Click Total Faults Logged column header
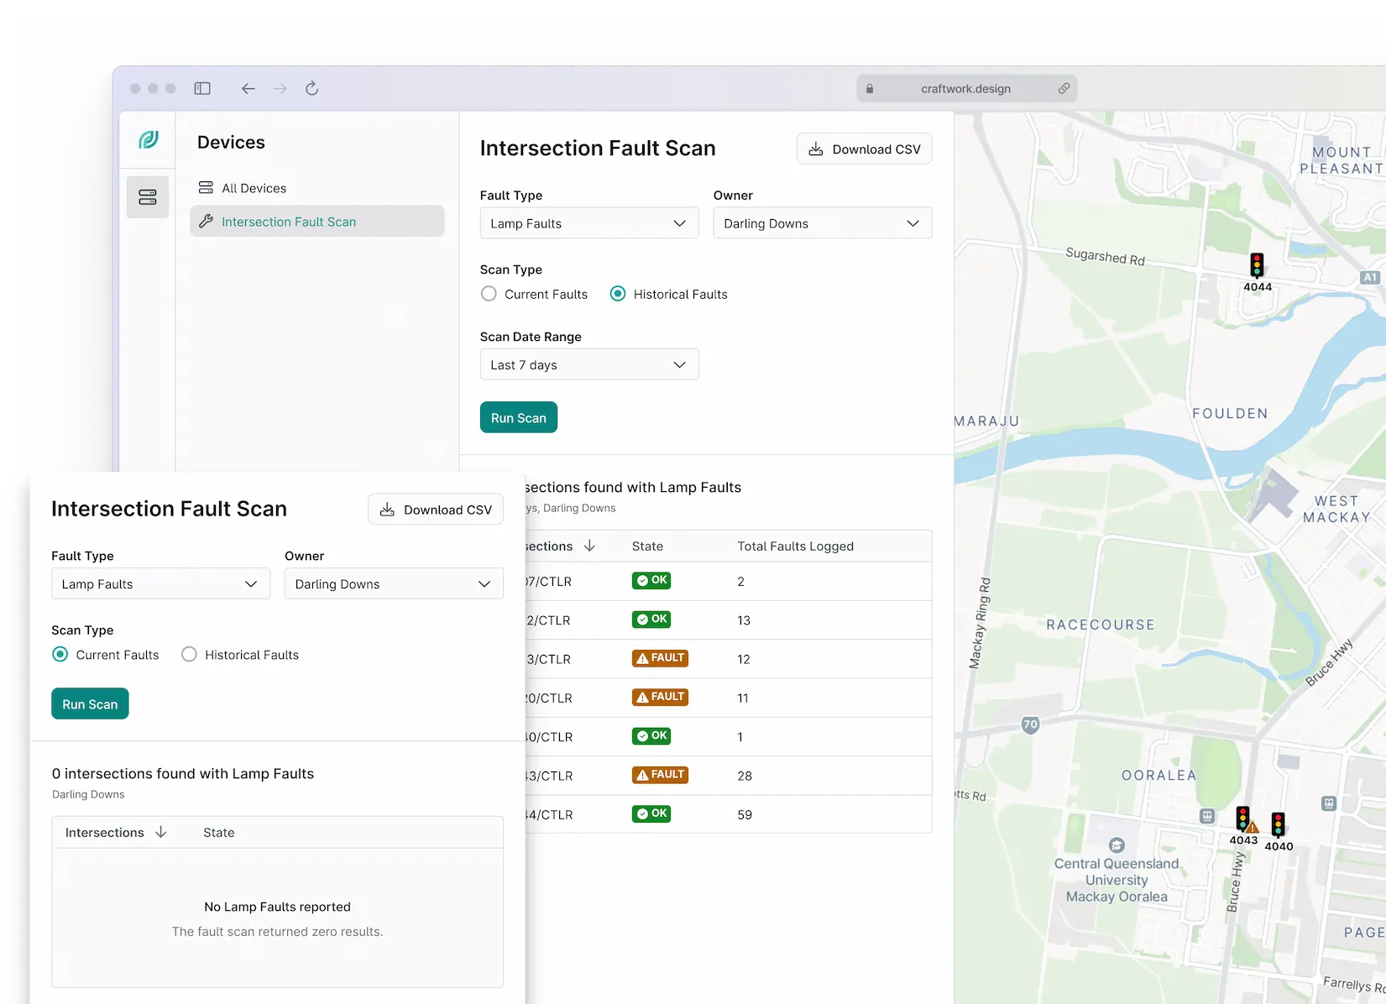Screen dimensions: 1386x1004 (x=795, y=546)
